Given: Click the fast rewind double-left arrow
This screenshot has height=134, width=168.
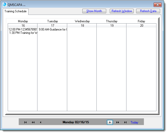Looking at the screenshot, I should pyautogui.click(x=33, y=122).
